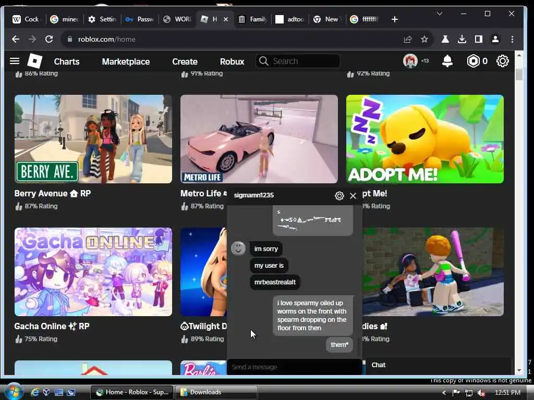Expand the tab search chevron
The image size is (534, 400).
pos(439,14)
